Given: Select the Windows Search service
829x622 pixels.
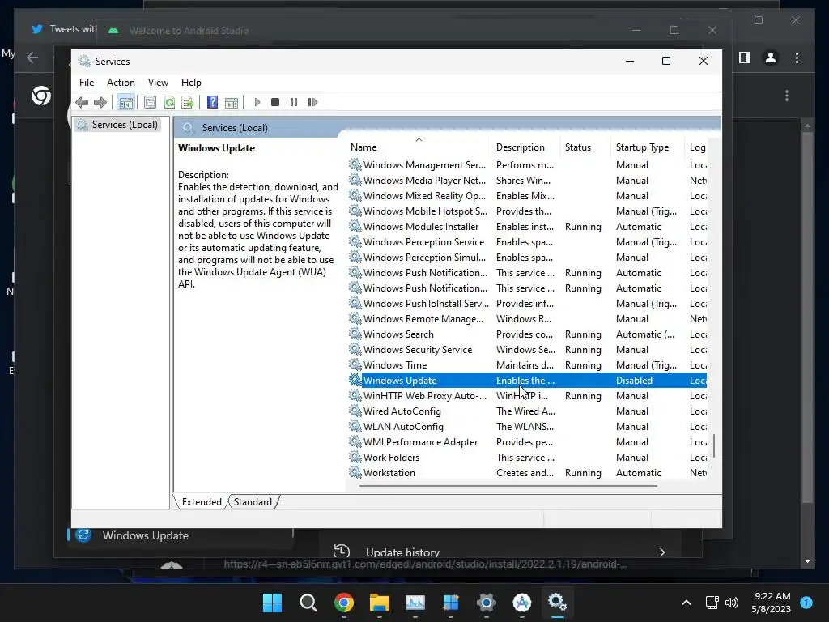Looking at the screenshot, I should point(527,334).
